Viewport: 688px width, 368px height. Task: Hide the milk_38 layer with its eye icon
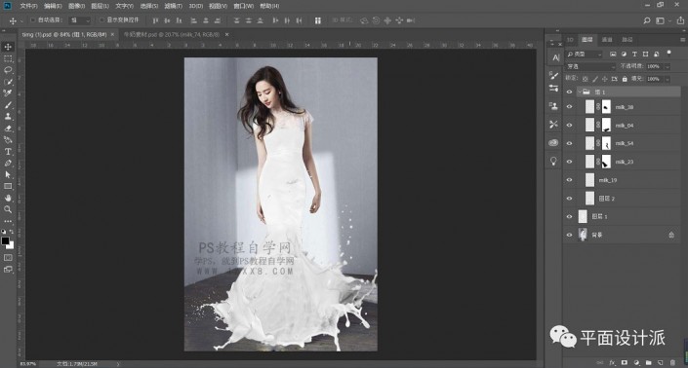[570, 107]
